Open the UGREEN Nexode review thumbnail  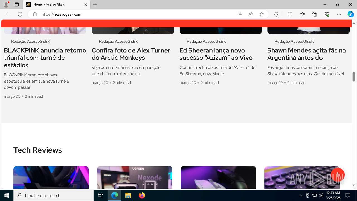point(135,177)
